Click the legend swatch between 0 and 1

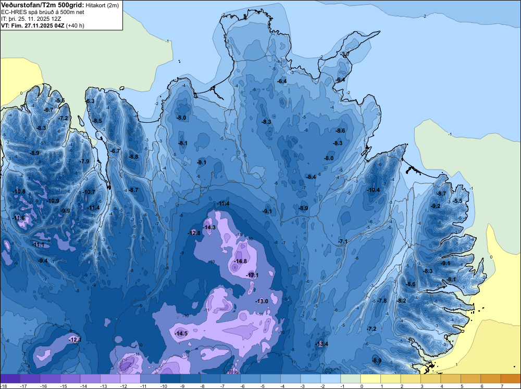point(370,379)
